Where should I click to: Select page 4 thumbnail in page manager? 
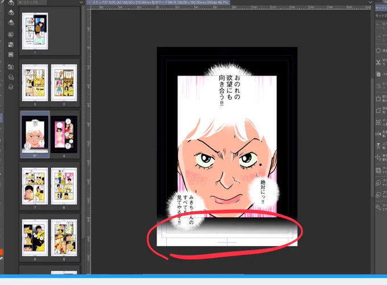[64, 134]
